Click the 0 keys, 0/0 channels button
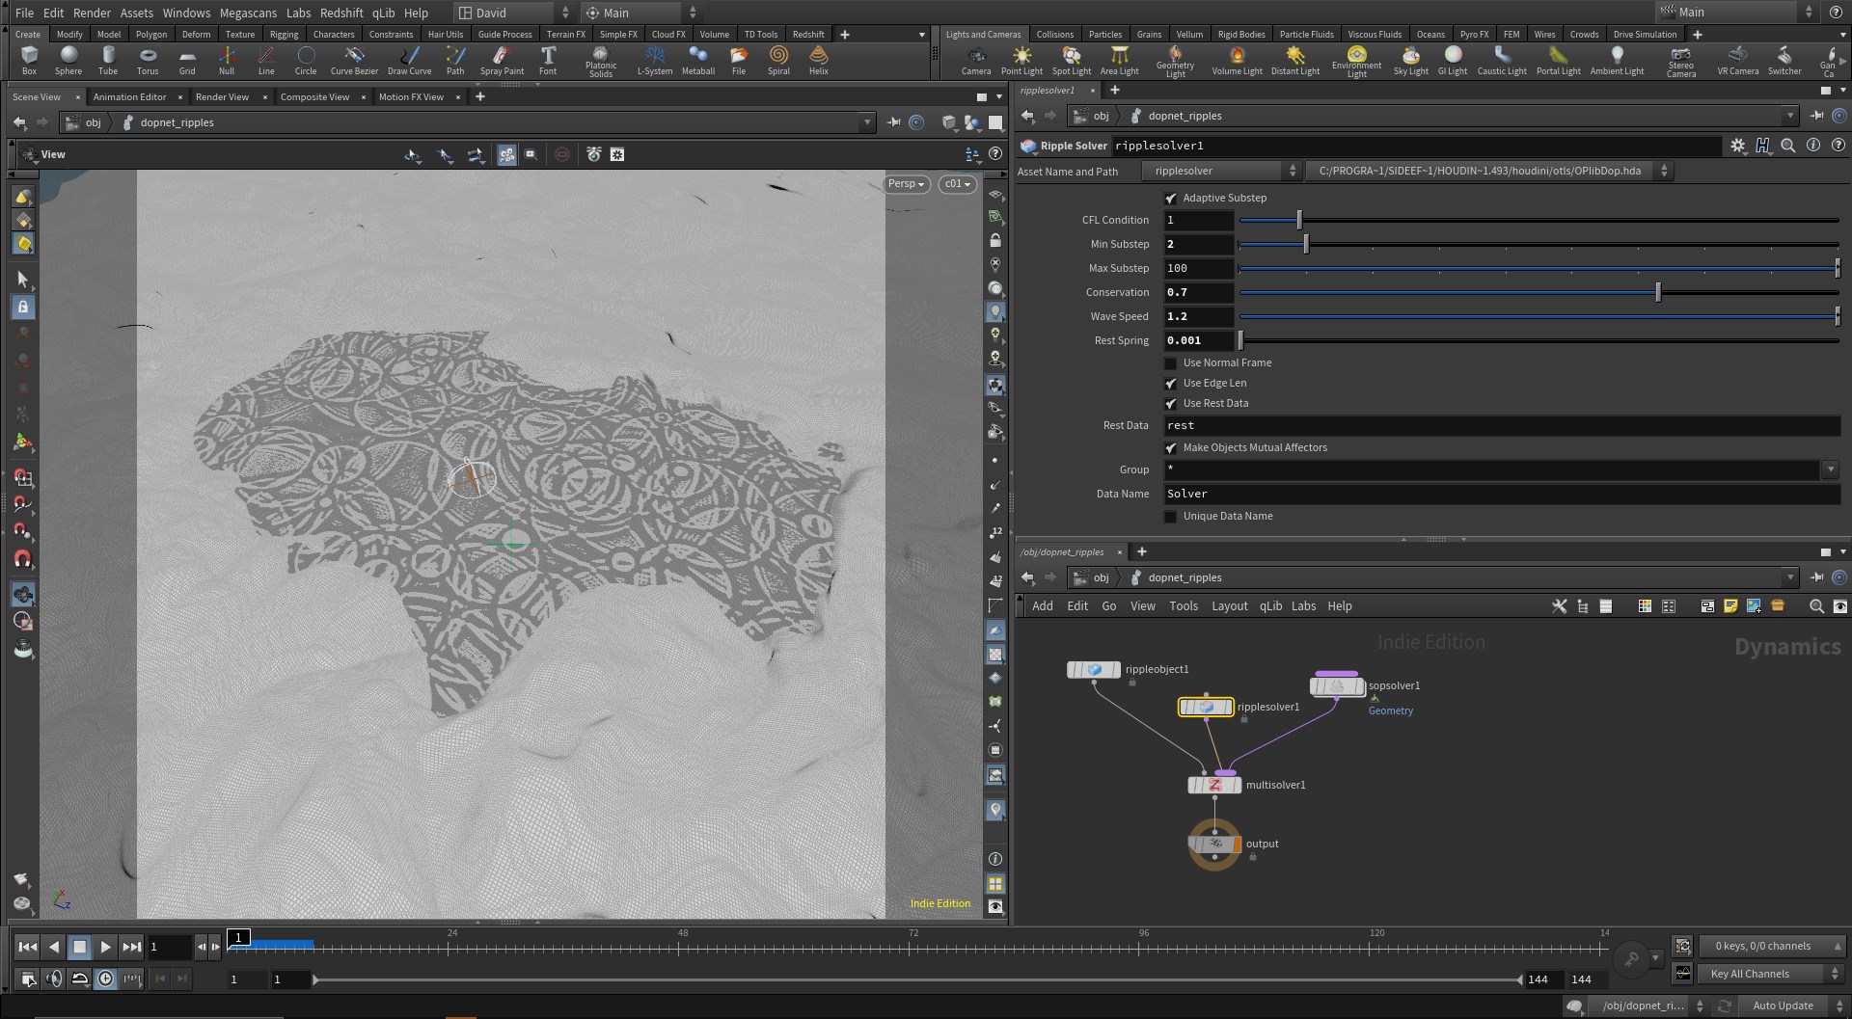 tap(1772, 946)
